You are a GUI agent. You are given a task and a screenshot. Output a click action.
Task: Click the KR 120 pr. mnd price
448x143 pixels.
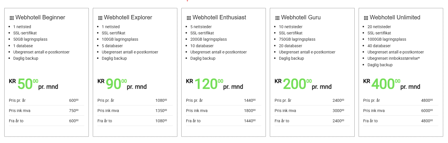[x=214, y=84]
